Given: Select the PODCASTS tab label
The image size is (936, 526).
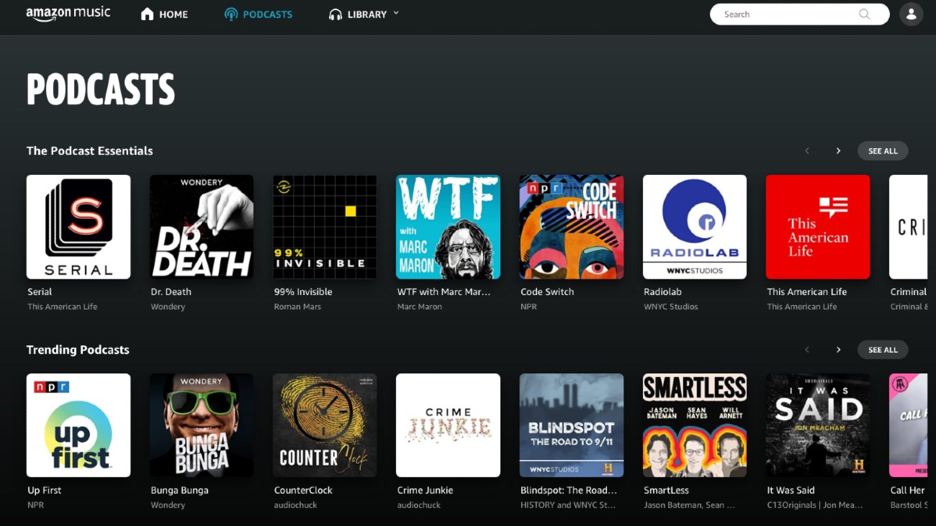Looking at the screenshot, I should [267, 14].
